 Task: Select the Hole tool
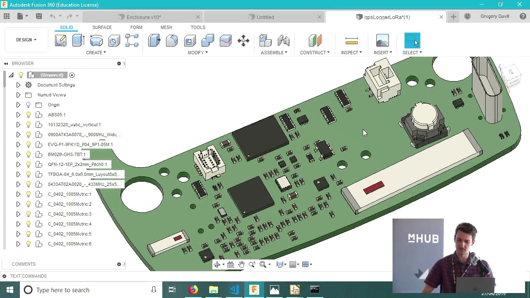pos(114,41)
